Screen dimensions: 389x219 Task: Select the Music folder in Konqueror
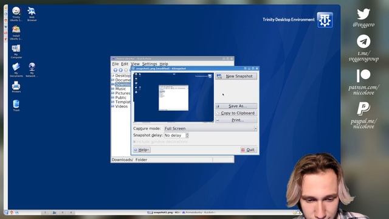pos(119,89)
